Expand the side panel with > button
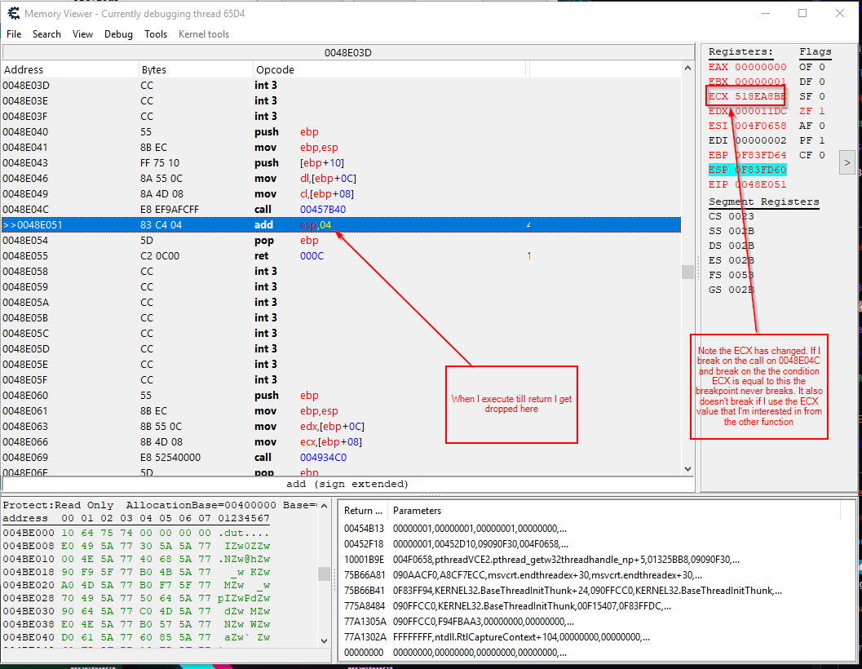Viewport: 862px width, 669px height. pos(847,162)
